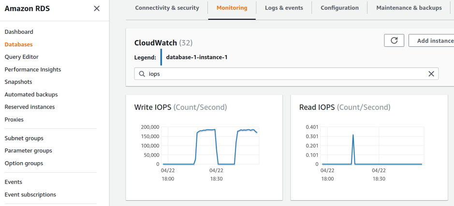Click the 150,000 axis label

click(150, 136)
